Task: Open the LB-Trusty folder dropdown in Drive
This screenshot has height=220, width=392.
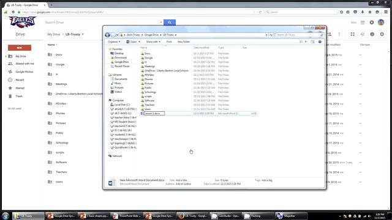Action: tap(83, 34)
